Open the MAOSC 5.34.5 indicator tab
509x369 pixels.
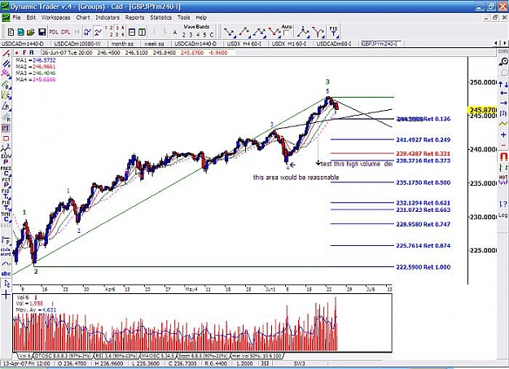pyautogui.click(x=158, y=356)
